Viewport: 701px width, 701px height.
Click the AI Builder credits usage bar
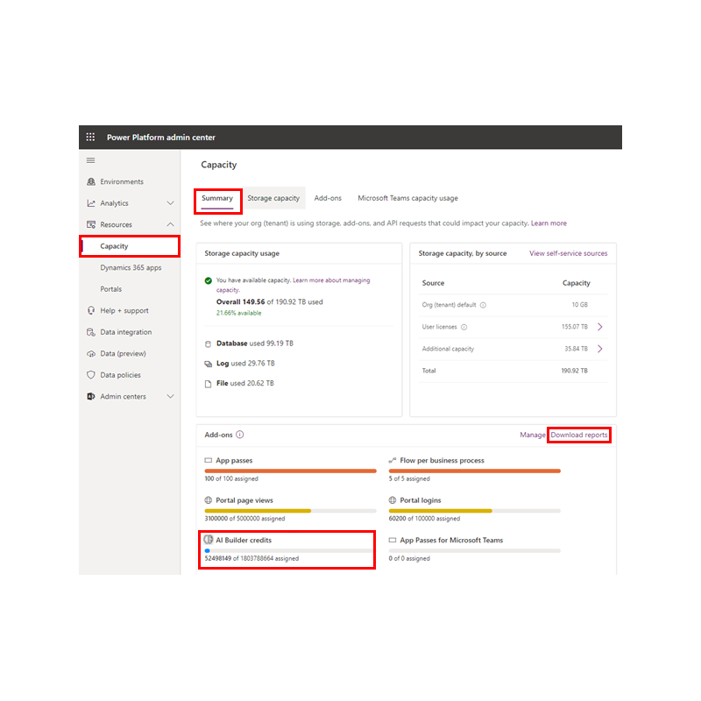288,551
